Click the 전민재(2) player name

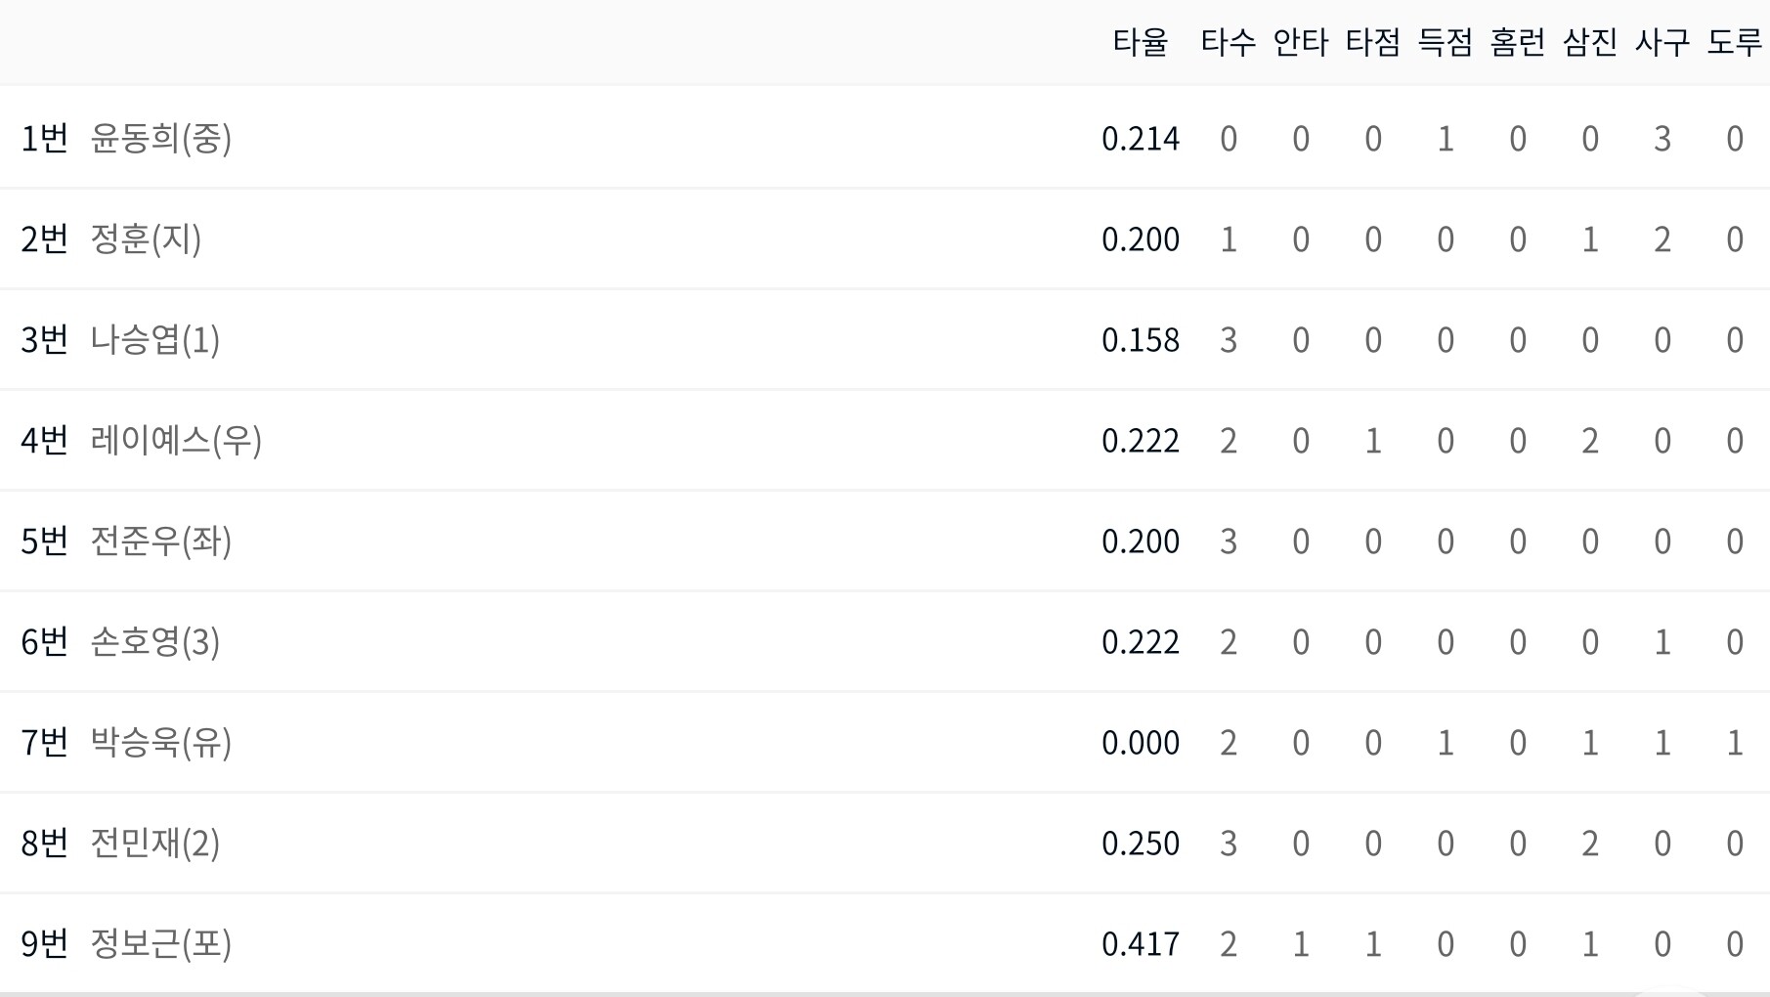pyautogui.click(x=154, y=843)
